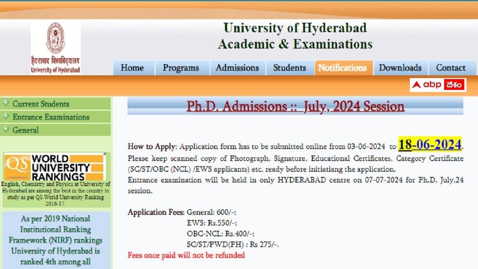Switch to the Notifications tab

[343, 68]
